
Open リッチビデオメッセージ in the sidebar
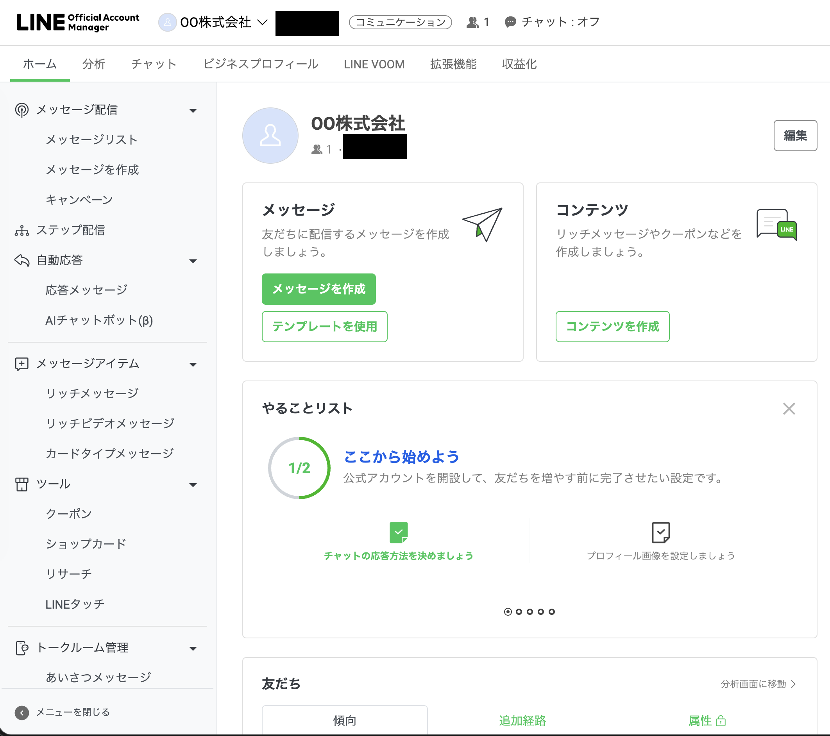pyautogui.click(x=110, y=423)
